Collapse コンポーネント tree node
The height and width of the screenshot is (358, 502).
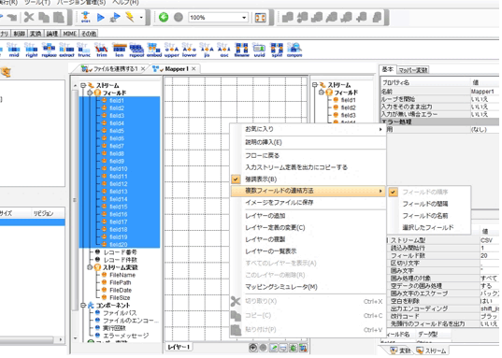(83, 305)
